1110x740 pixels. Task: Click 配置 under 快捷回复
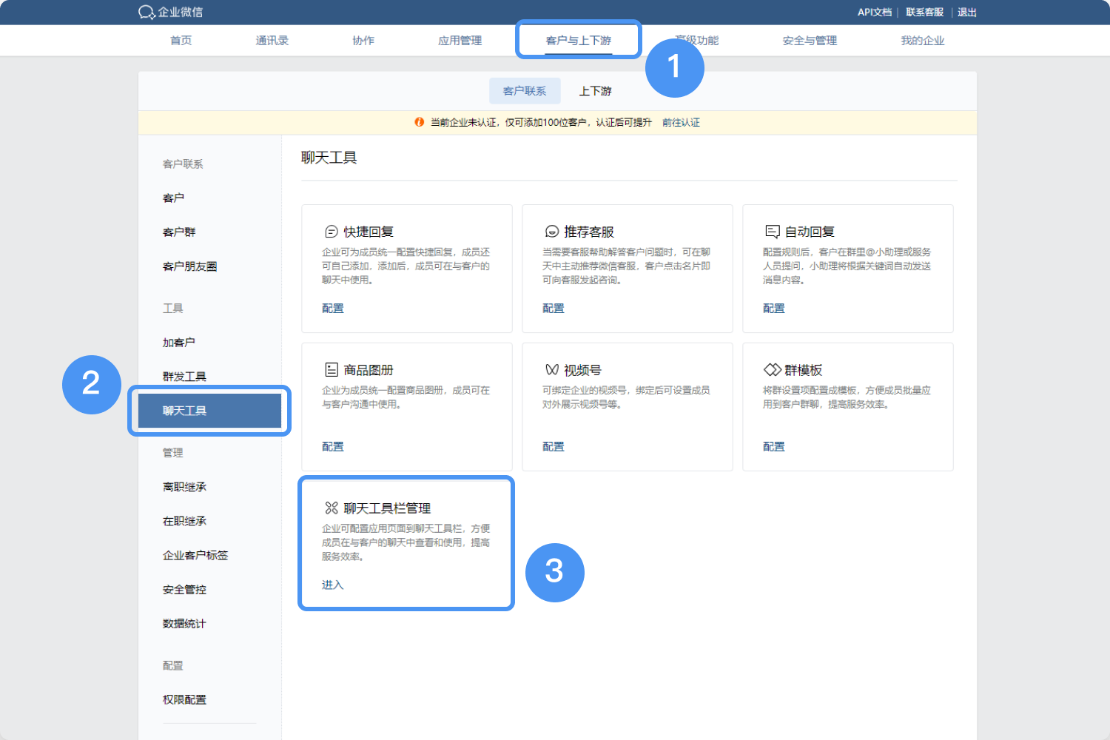tap(333, 309)
